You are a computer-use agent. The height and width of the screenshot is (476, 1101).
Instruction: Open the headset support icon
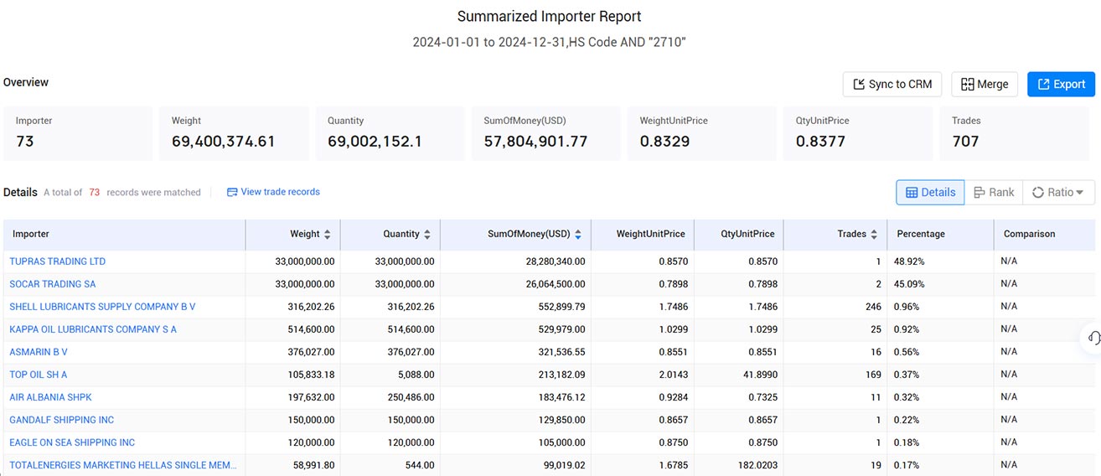coord(1093,338)
